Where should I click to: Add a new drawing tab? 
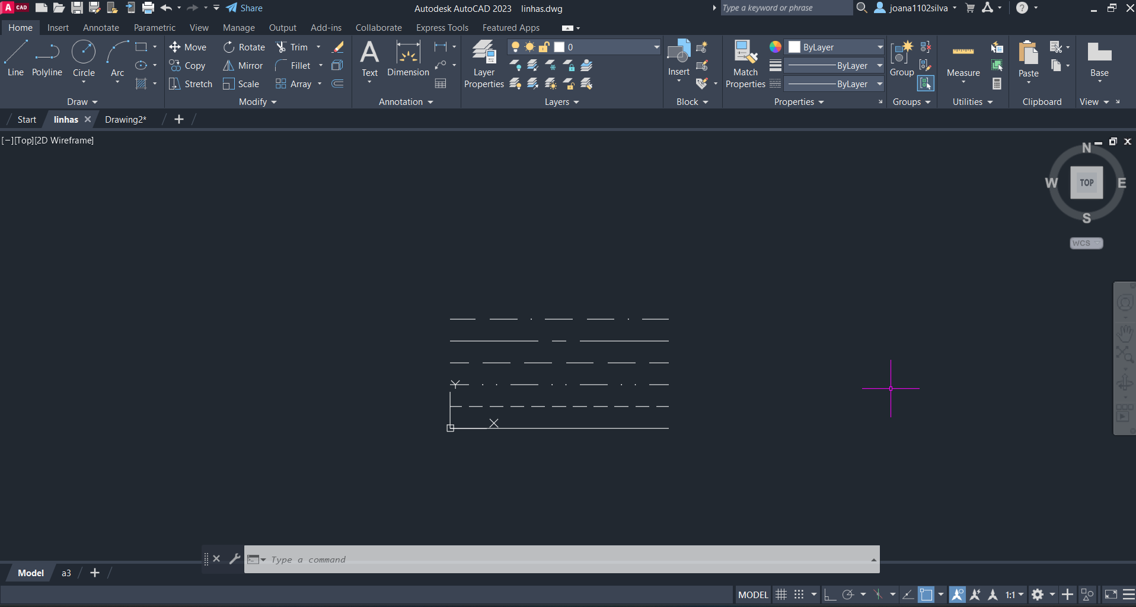pyautogui.click(x=179, y=119)
